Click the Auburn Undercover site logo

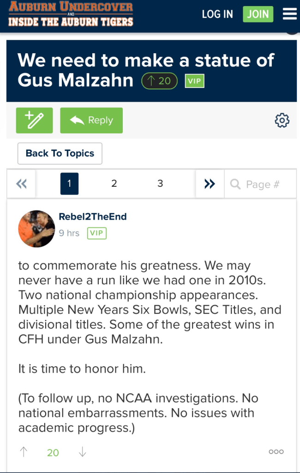(71, 14)
